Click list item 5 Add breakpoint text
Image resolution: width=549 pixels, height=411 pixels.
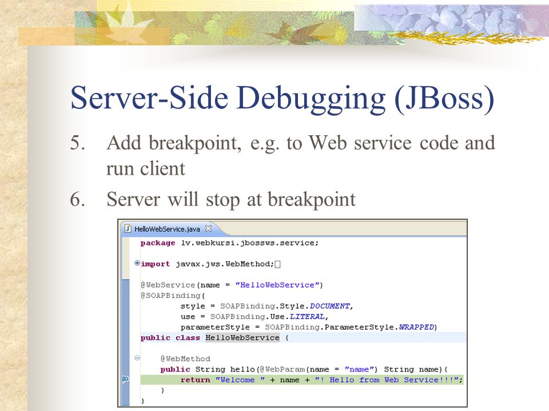pos(300,155)
